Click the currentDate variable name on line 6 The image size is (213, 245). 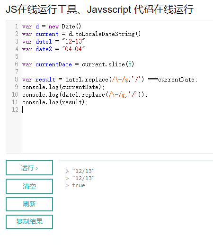[x=53, y=64]
